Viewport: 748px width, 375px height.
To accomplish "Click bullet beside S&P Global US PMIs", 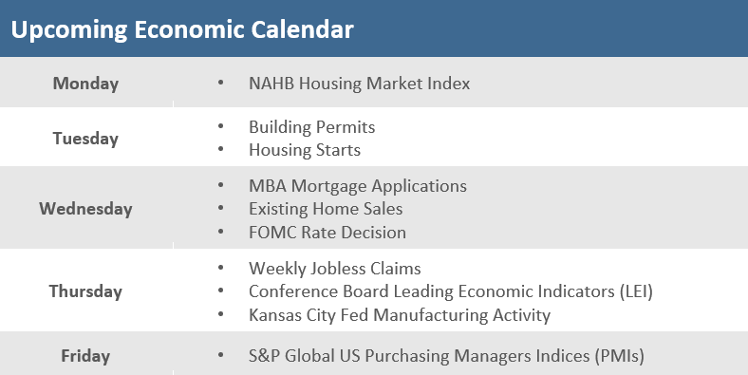I will tap(220, 355).
